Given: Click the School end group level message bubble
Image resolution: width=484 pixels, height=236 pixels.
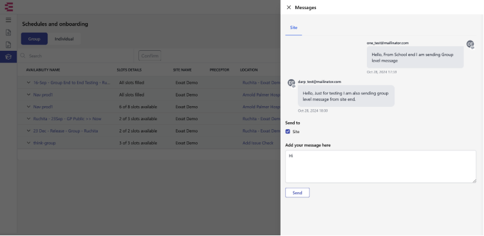Looking at the screenshot, I should click(415, 58).
